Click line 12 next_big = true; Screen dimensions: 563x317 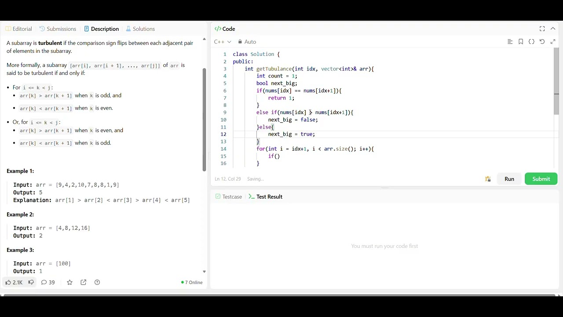pos(291,134)
